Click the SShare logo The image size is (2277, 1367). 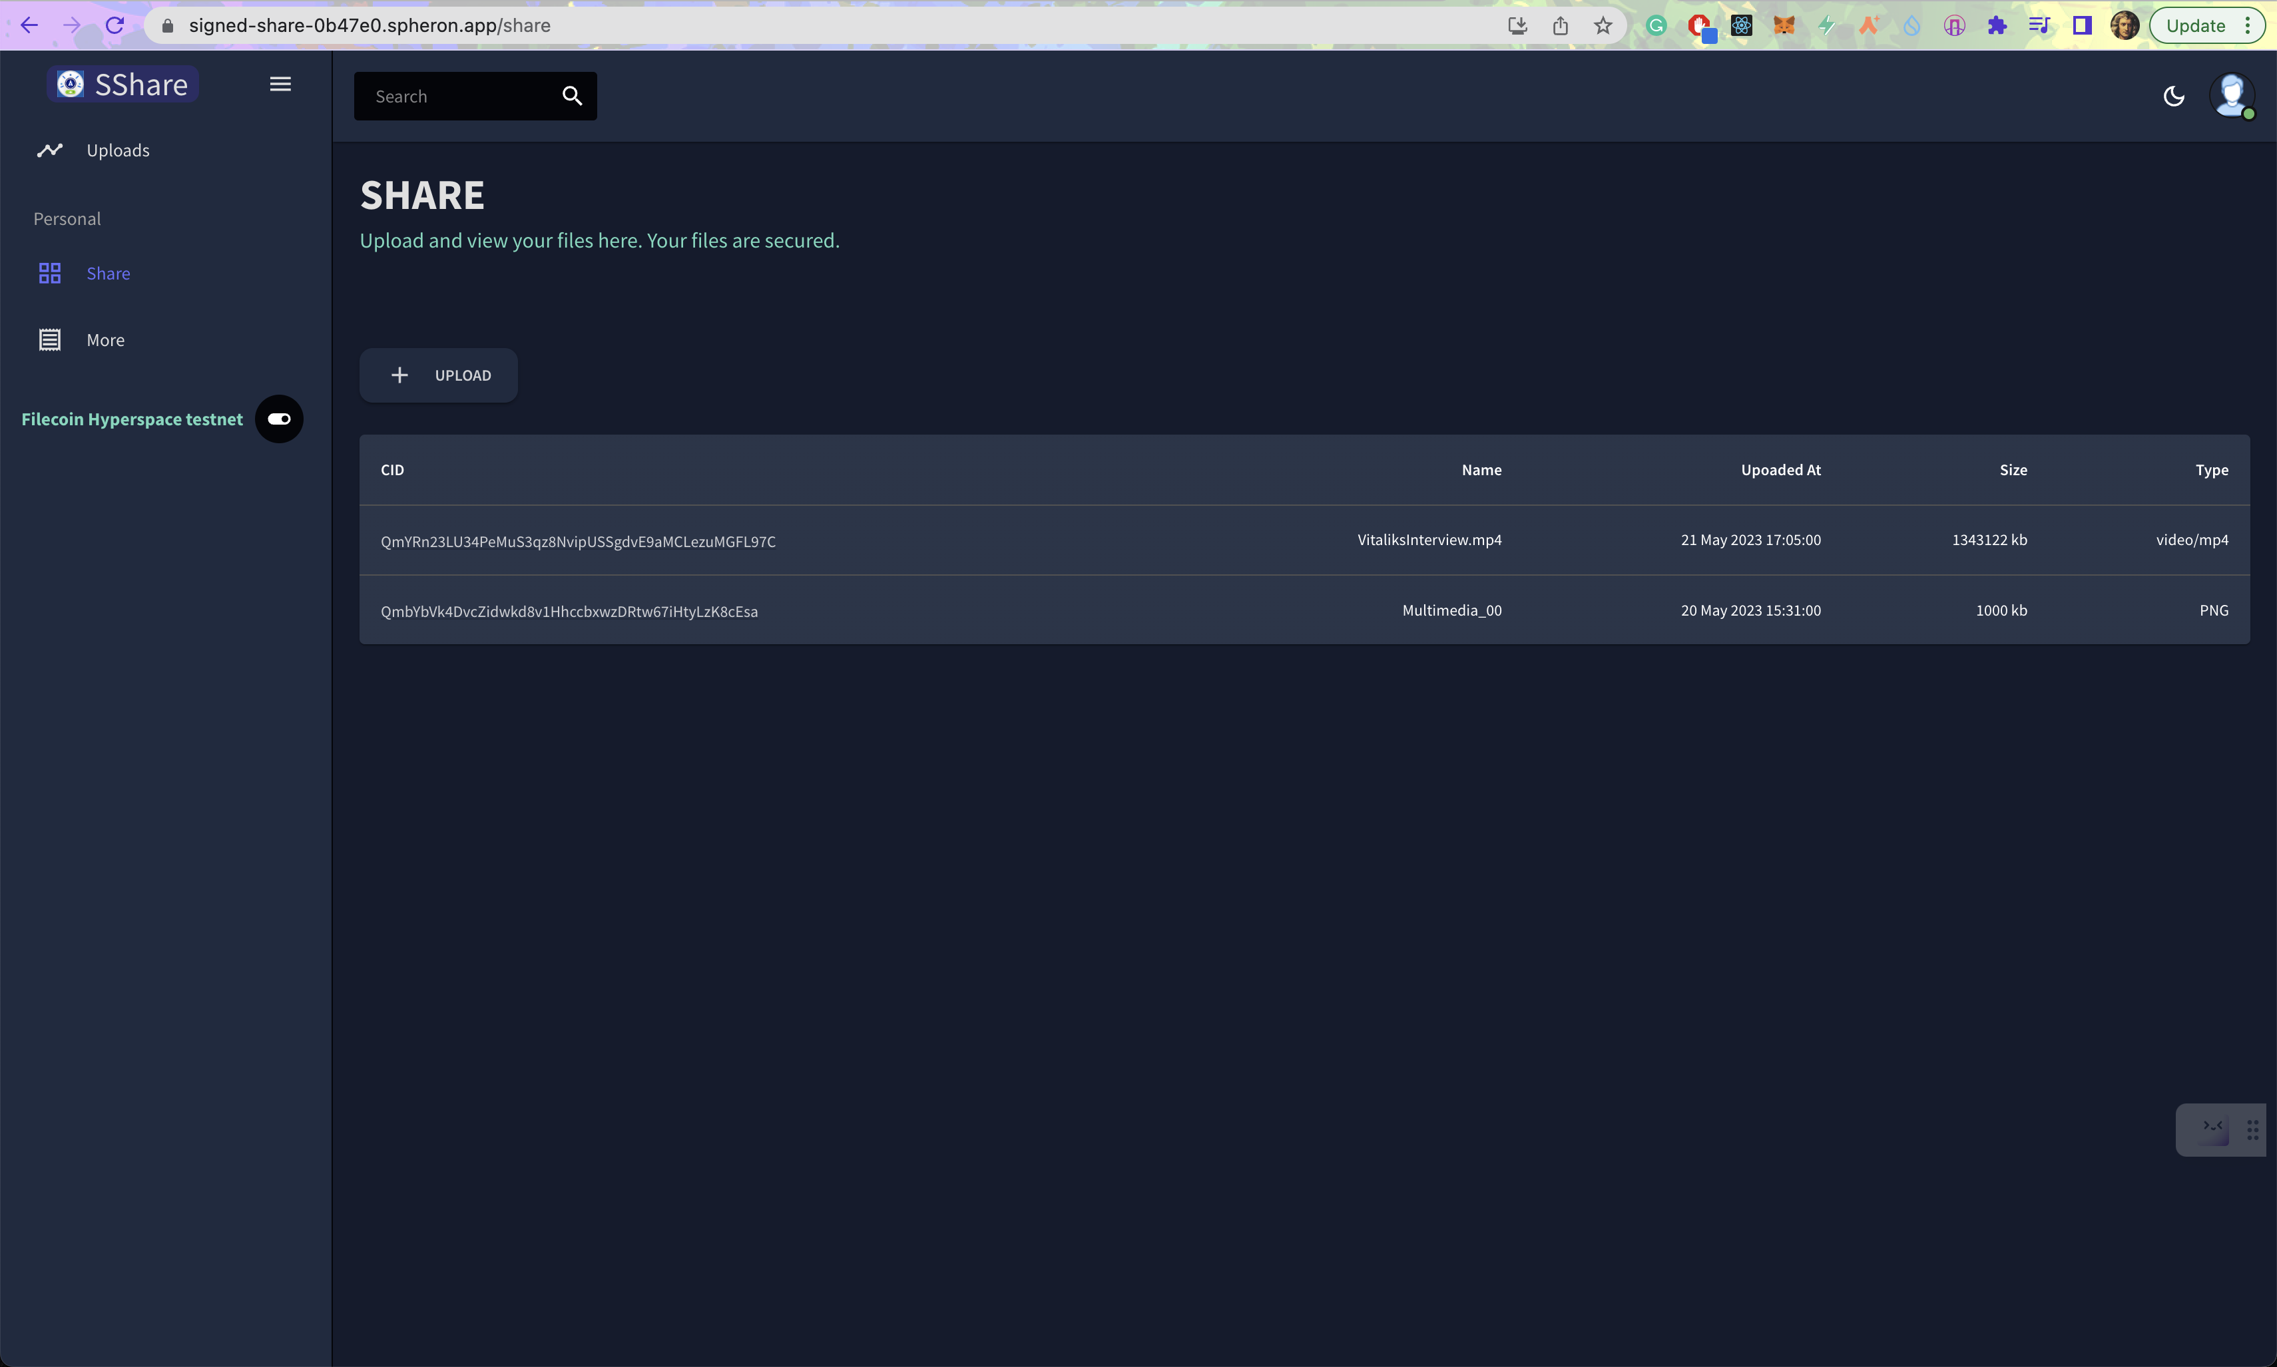point(123,84)
